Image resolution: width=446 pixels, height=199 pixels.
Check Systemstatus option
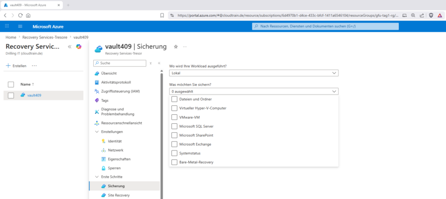pyautogui.click(x=174, y=153)
